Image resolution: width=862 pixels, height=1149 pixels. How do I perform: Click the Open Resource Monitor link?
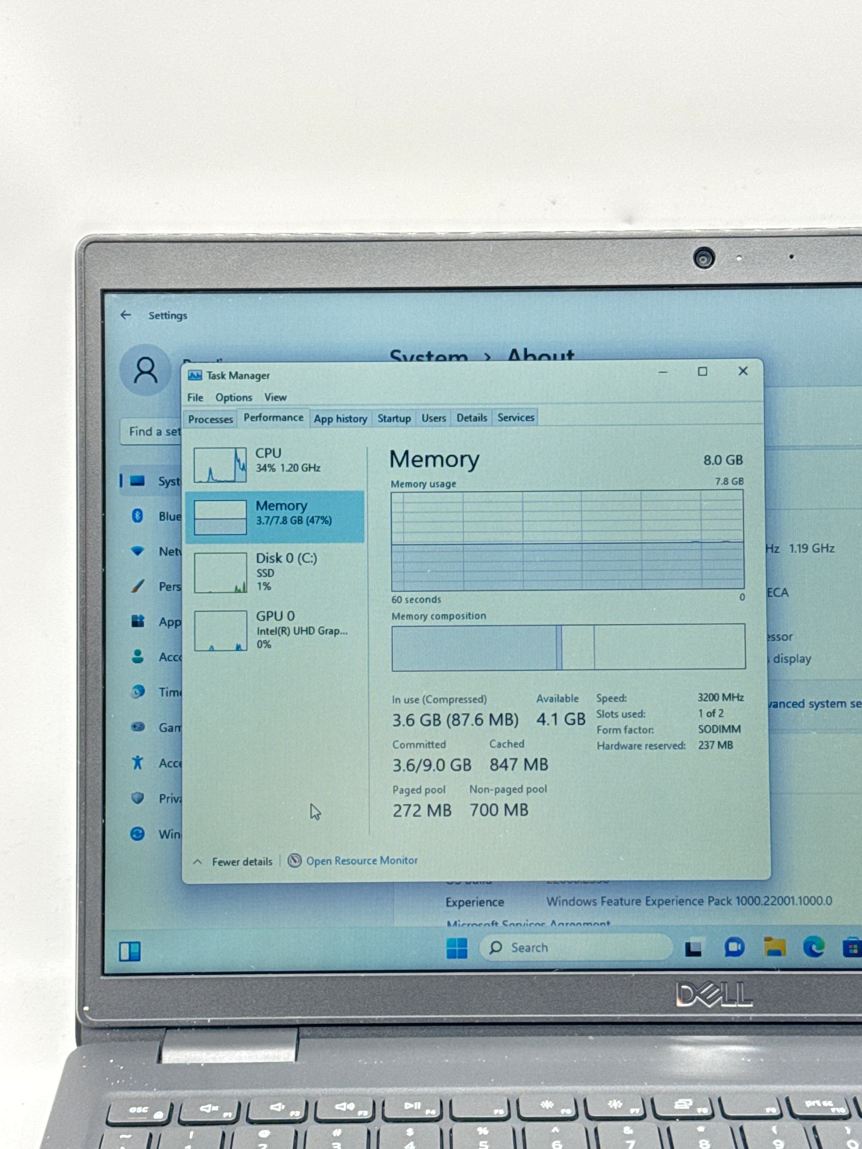click(361, 861)
